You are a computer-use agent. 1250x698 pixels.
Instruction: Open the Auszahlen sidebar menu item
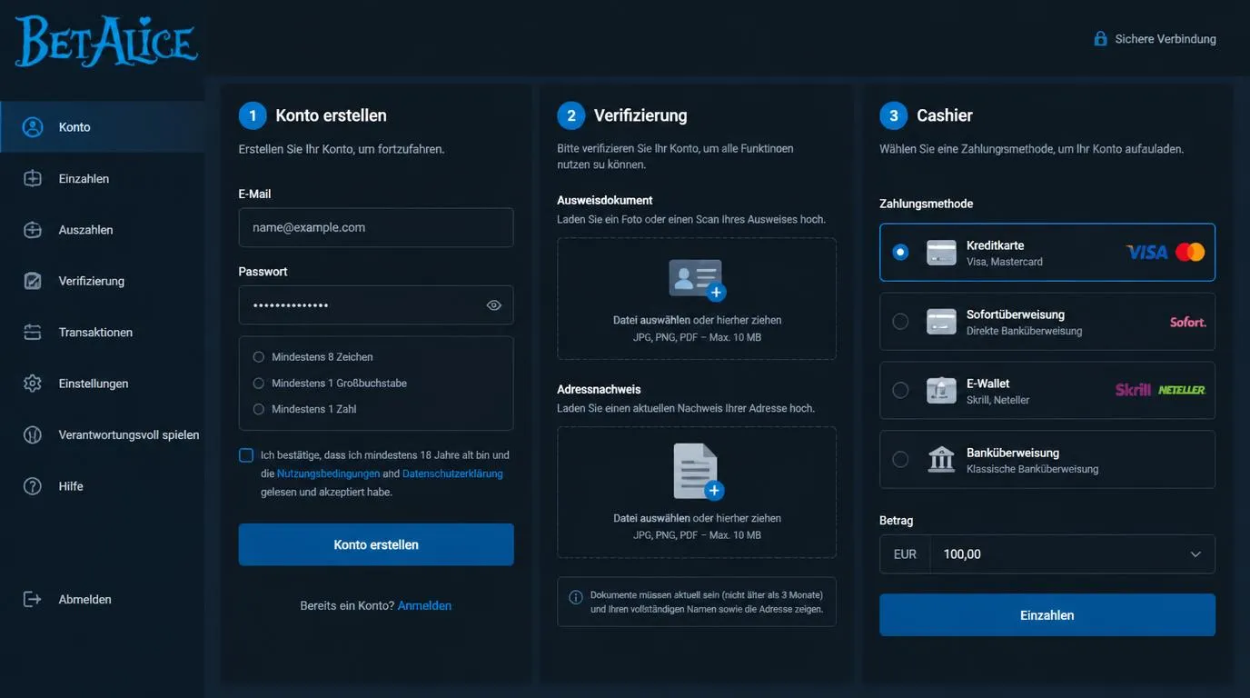[x=102, y=230]
